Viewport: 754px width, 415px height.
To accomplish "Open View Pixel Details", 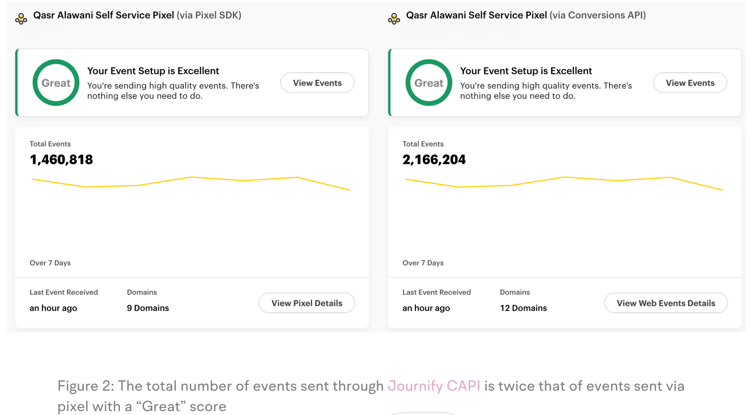I will [306, 303].
